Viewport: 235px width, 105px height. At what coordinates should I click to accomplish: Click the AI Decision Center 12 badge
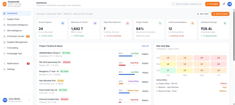point(28,36)
